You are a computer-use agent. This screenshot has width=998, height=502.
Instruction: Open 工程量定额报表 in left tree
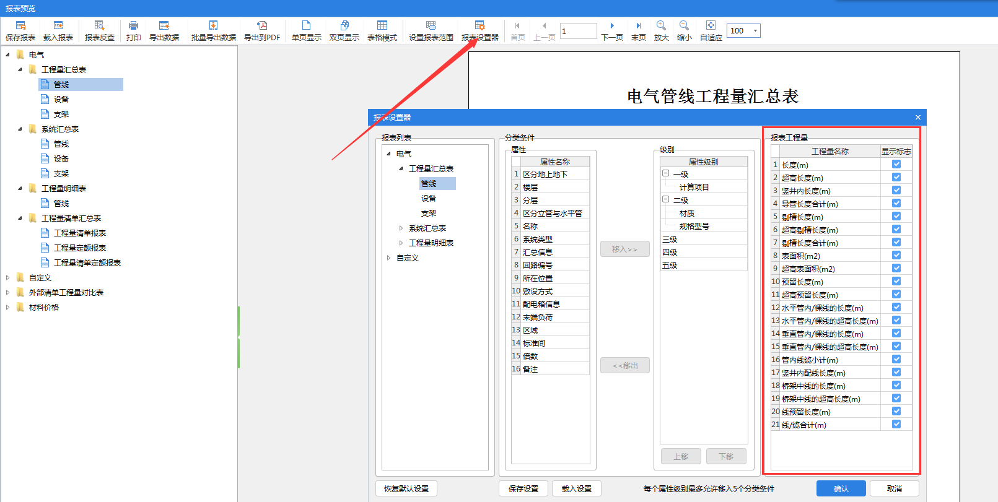[x=80, y=248]
